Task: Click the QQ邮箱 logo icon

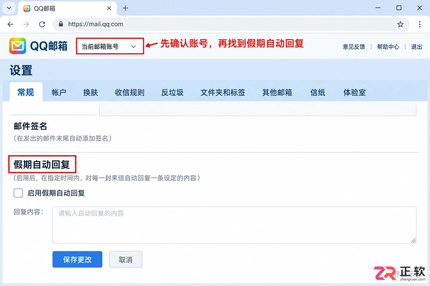Action: (x=18, y=46)
